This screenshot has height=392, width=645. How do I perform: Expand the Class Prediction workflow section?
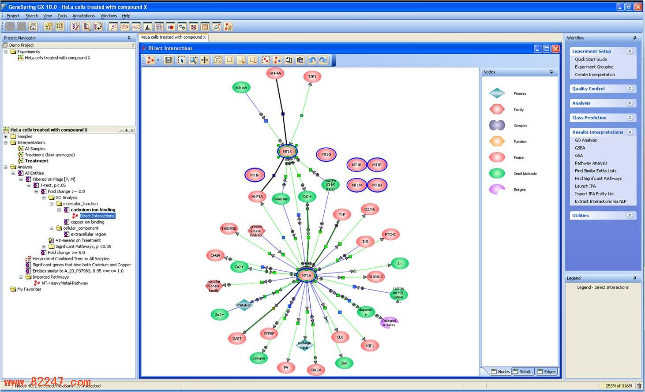[630, 118]
